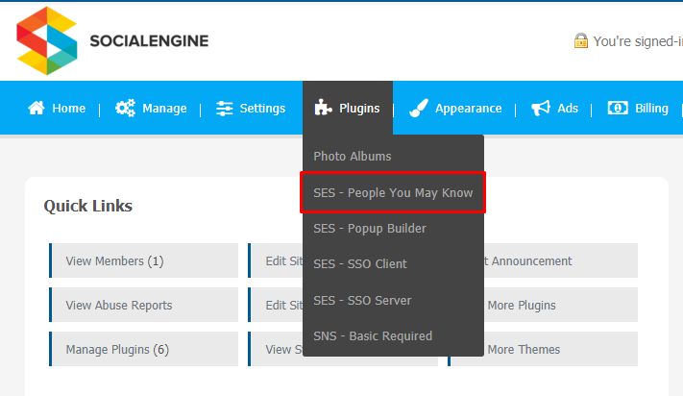
Task: Collapse the Plugins dropdown menu
Action: 348,108
